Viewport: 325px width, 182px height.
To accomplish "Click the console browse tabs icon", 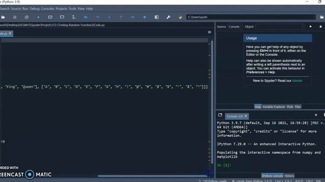I will point(220,115).
